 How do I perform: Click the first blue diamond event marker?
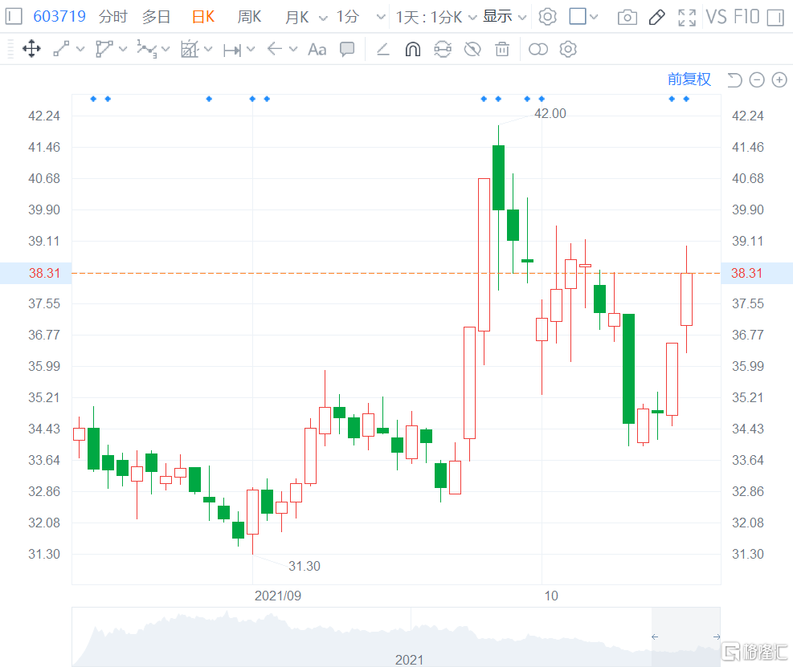click(x=93, y=99)
